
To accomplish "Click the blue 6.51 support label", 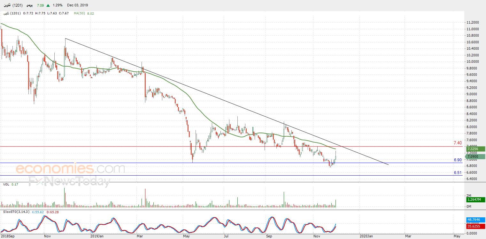I will pos(458,173).
